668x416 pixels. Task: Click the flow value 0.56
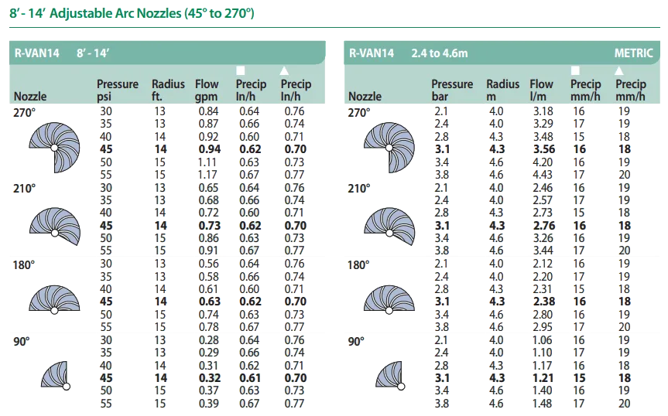tap(208, 264)
